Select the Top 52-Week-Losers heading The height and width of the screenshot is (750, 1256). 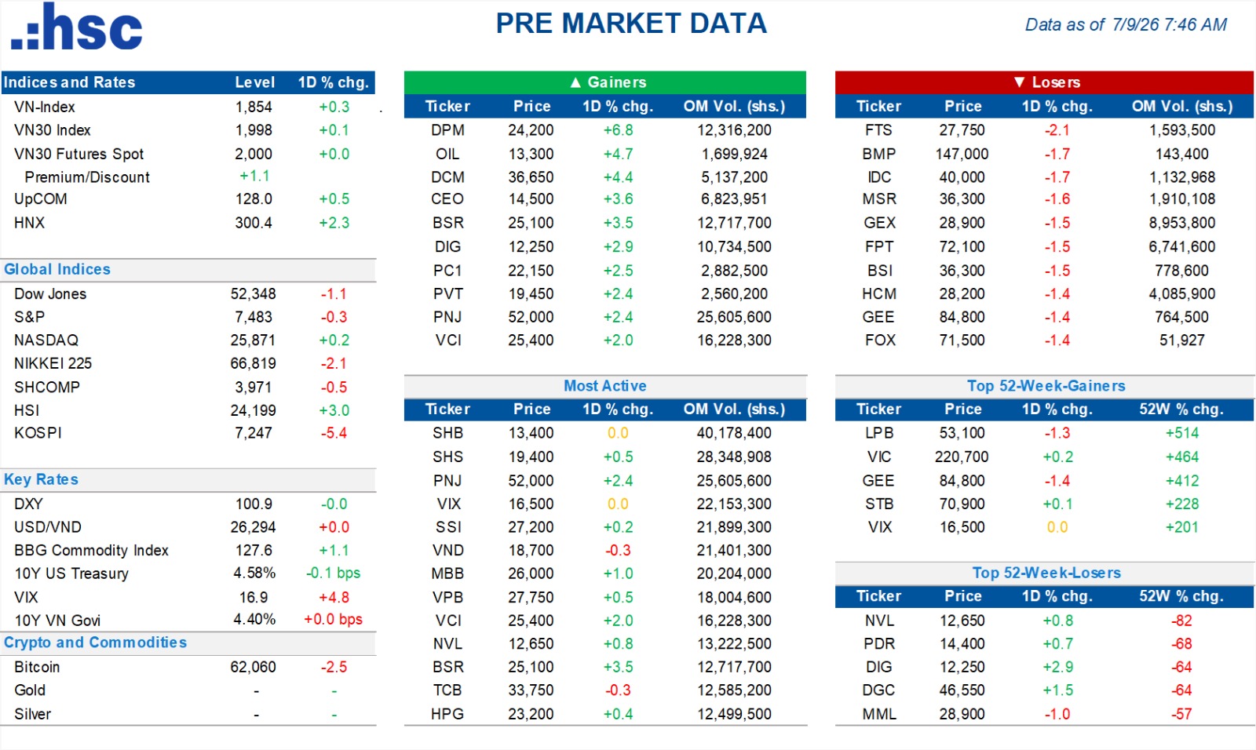(1046, 573)
